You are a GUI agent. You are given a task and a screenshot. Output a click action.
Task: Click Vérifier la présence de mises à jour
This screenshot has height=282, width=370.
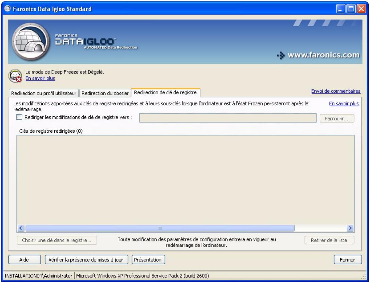pos(86,260)
